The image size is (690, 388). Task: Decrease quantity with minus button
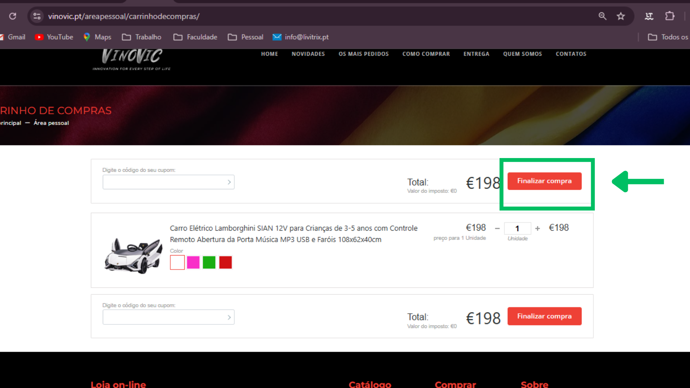pos(497,228)
